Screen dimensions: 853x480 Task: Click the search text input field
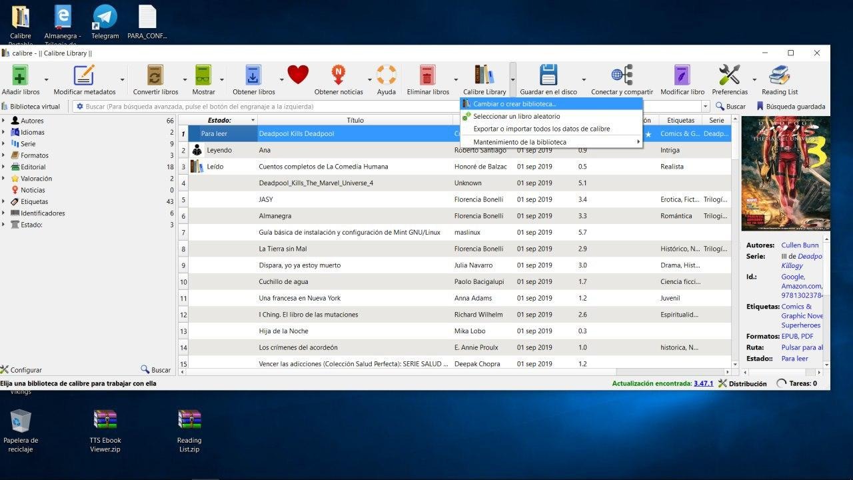267,107
